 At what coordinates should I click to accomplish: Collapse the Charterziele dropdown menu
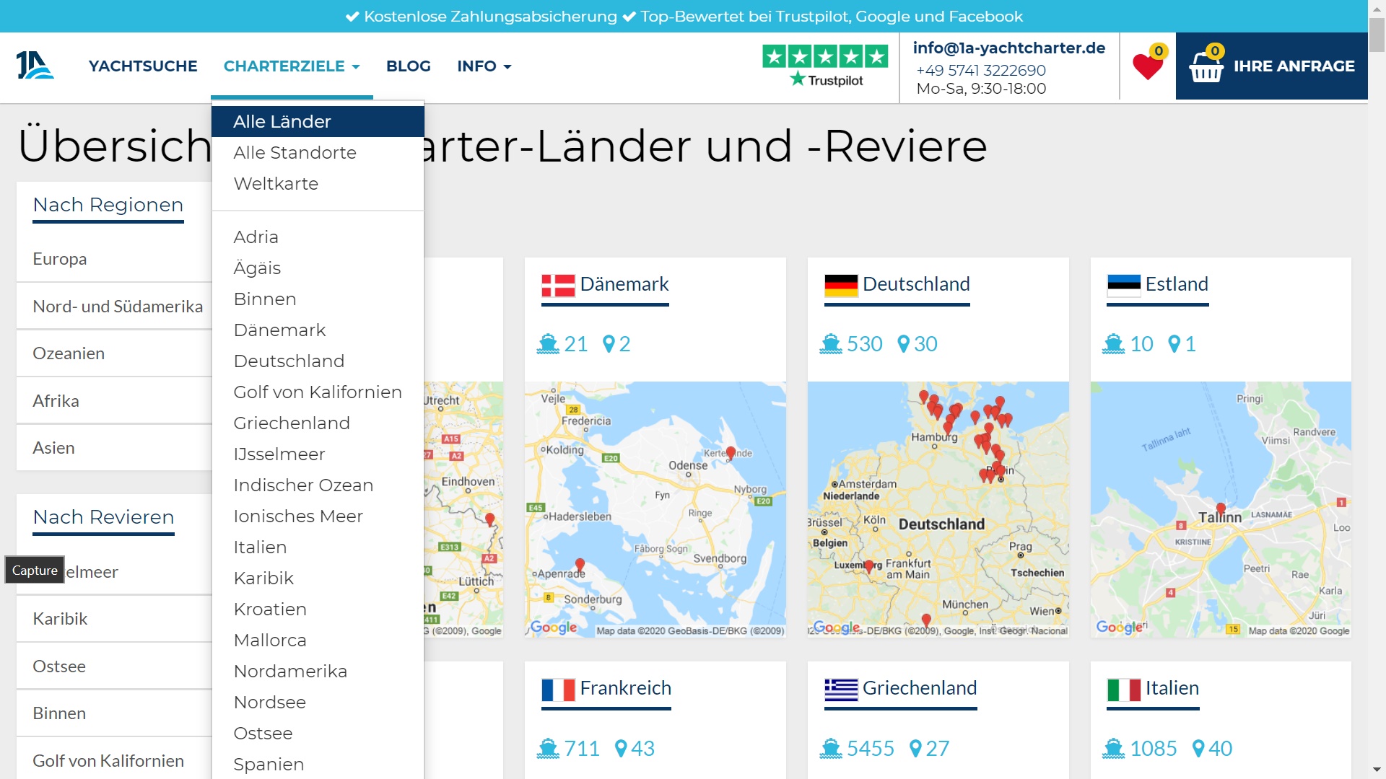click(291, 66)
